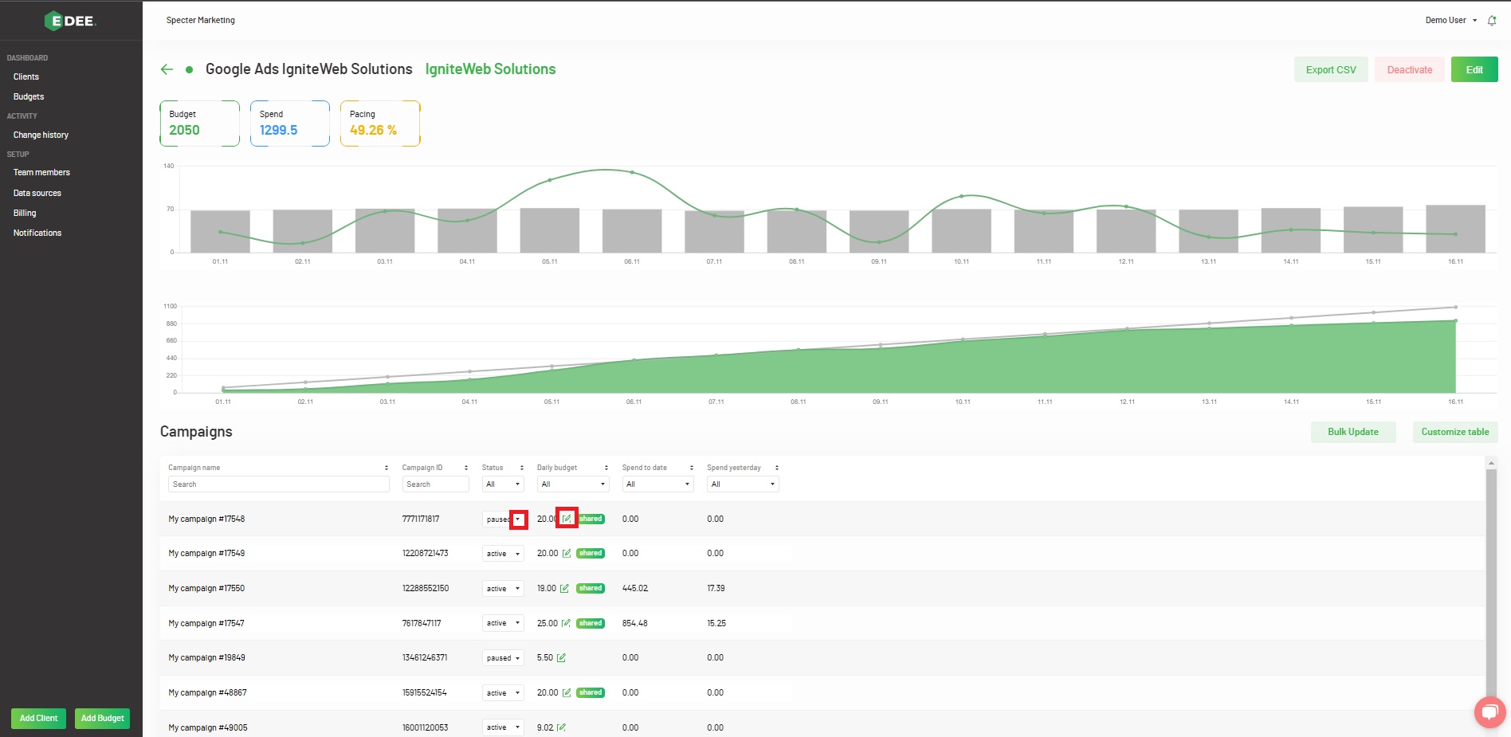Select spend to date value 854.48
Screen dimensions: 1511x737
coord(635,624)
